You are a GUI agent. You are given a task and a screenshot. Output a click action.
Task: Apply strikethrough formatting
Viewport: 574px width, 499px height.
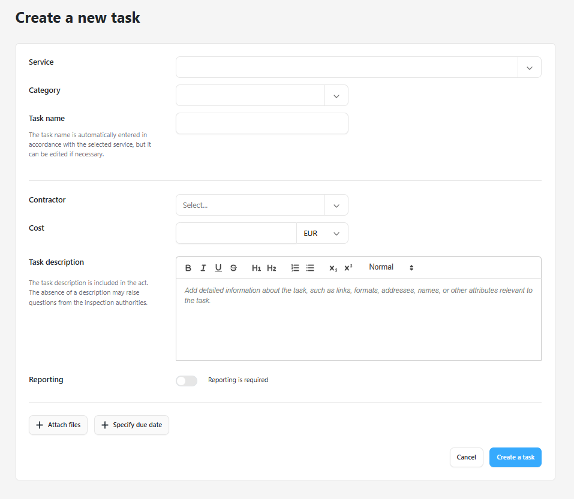click(x=233, y=268)
